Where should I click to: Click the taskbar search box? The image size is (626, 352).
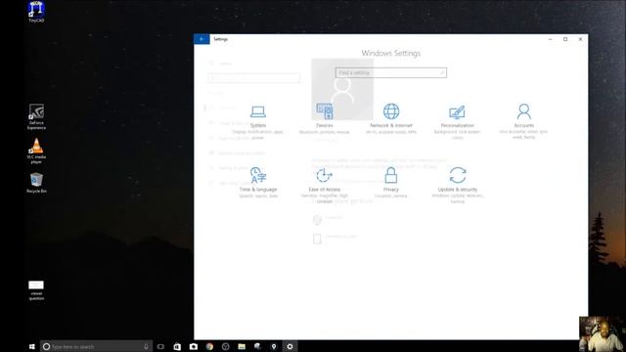(x=96, y=346)
